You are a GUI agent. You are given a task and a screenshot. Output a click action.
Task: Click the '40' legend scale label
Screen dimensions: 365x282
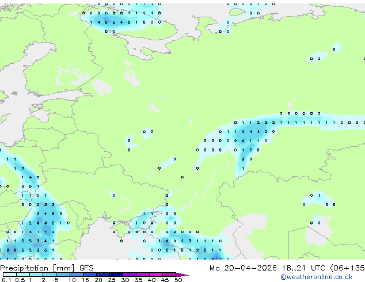click(151, 280)
